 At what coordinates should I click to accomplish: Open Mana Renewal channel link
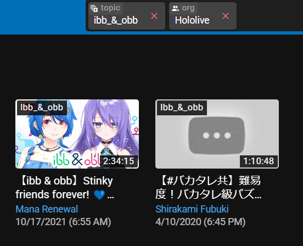click(x=47, y=209)
